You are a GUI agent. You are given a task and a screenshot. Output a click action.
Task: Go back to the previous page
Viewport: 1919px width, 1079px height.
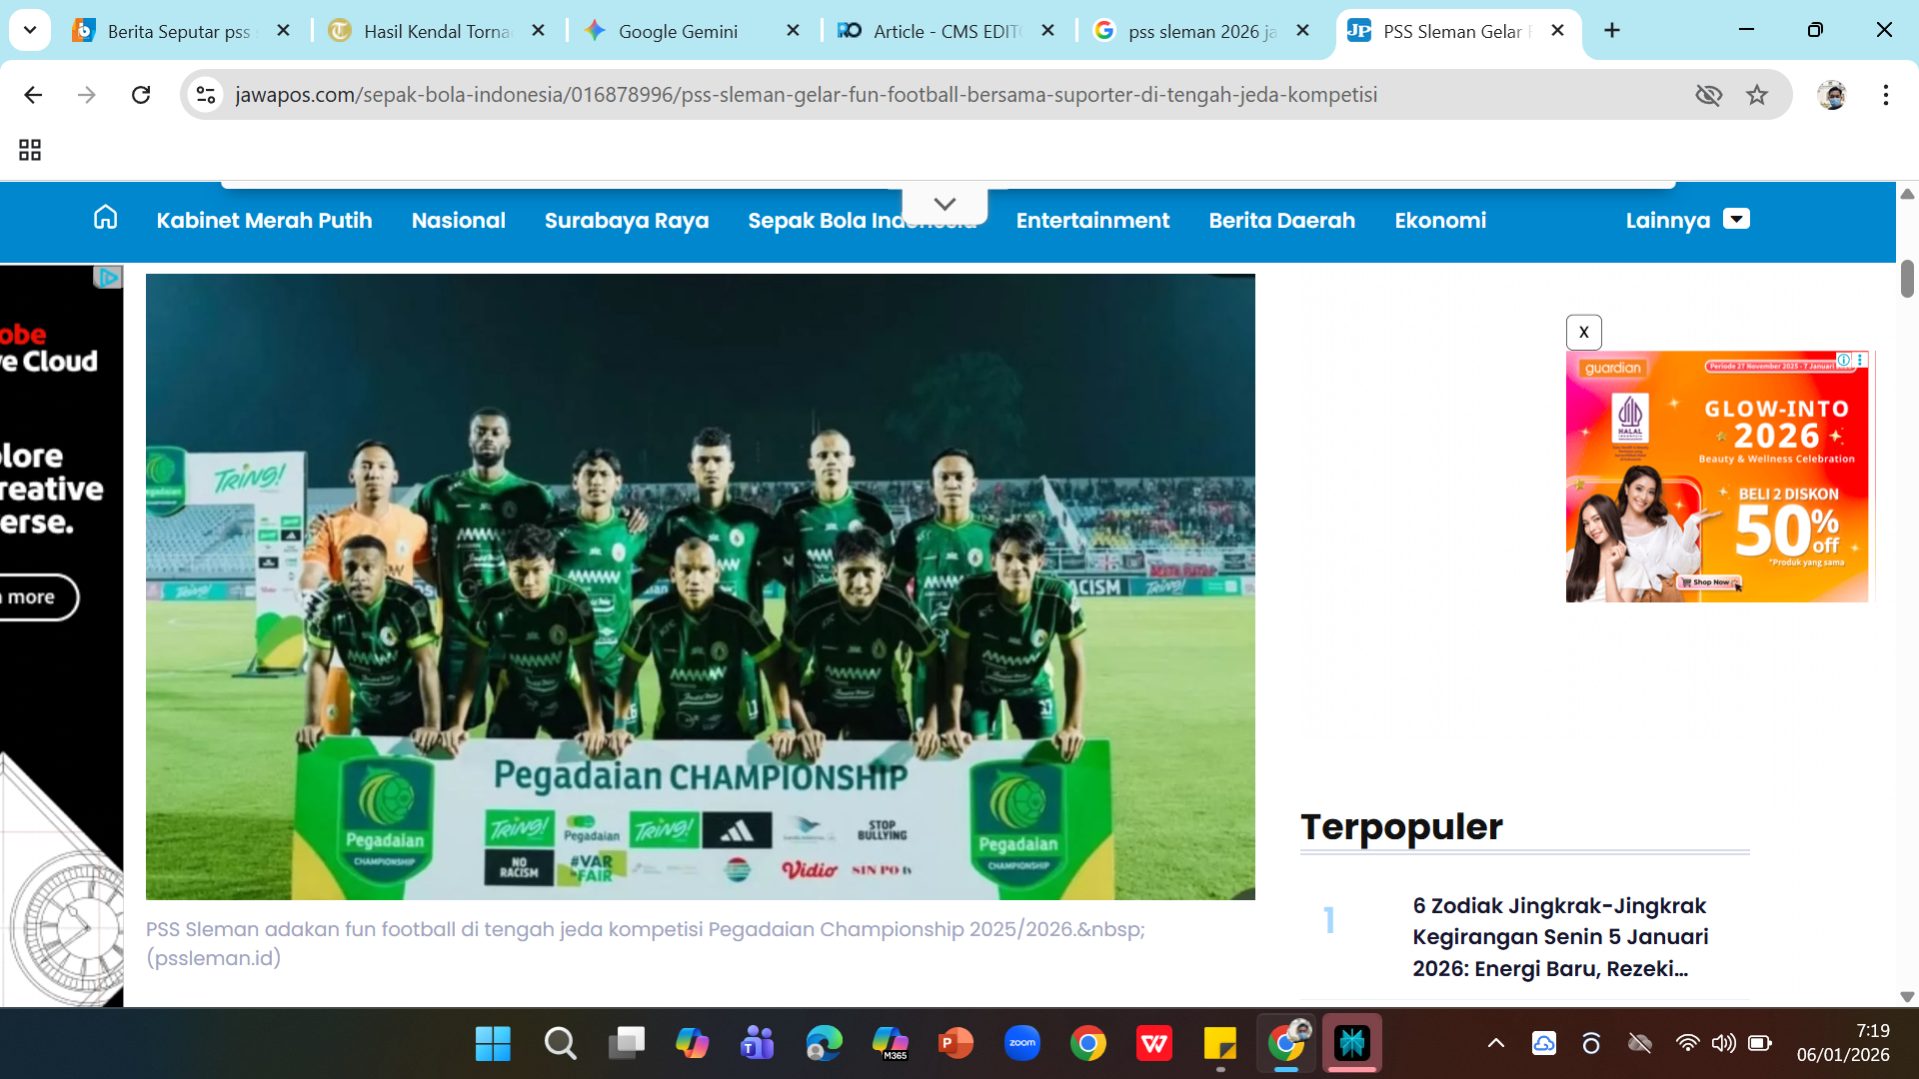tap(33, 95)
